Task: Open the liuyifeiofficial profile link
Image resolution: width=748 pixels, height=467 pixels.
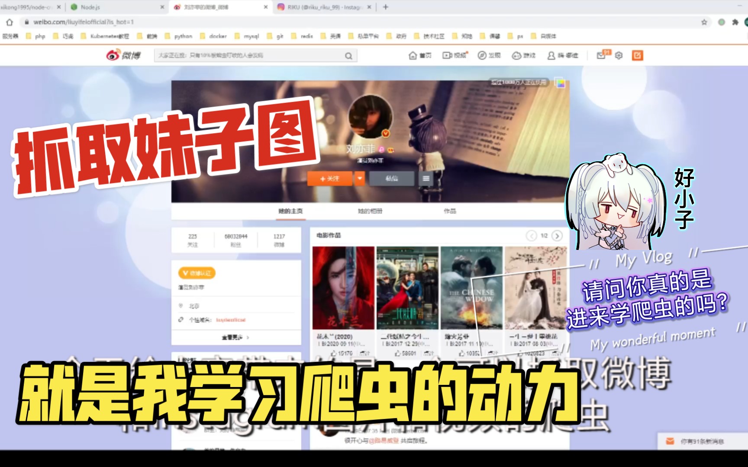Action: click(x=231, y=320)
